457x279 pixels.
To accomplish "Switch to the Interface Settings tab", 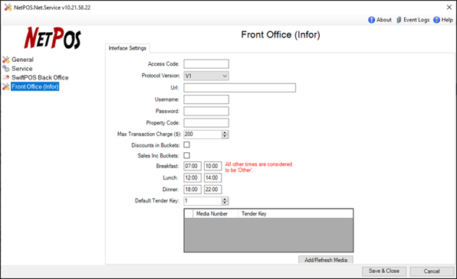I will pos(127,48).
